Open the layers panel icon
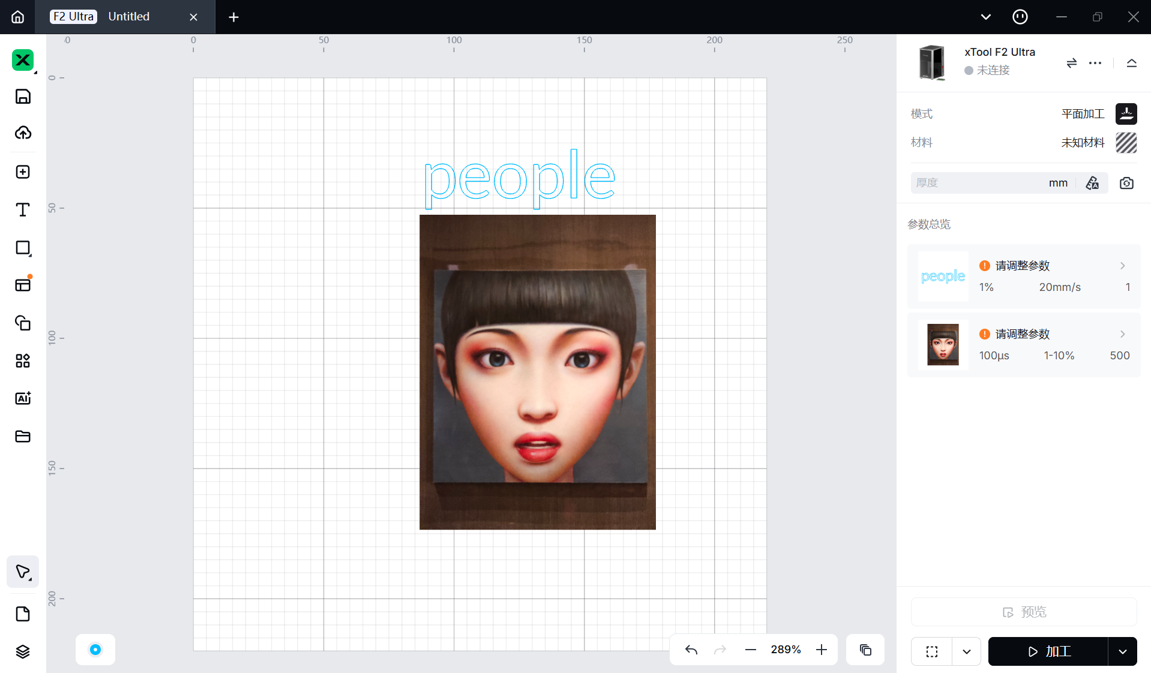Screen dimensions: 1151x673 coord(23,651)
